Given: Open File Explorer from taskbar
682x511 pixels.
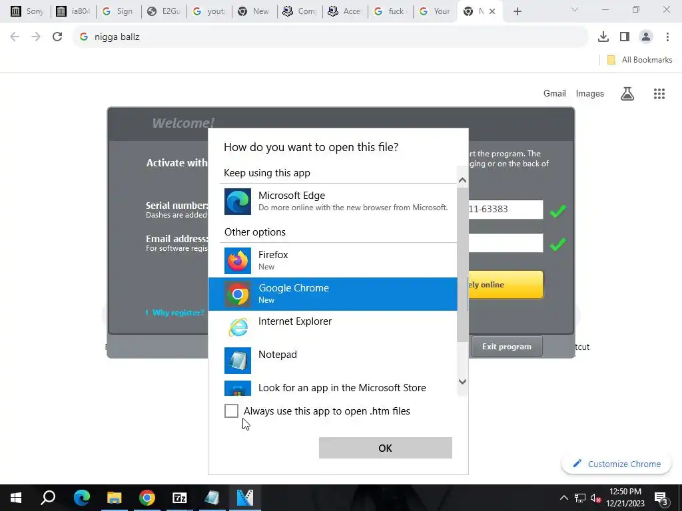Looking at the screenshot, I should pyautogui.click(x=115, y=498).
